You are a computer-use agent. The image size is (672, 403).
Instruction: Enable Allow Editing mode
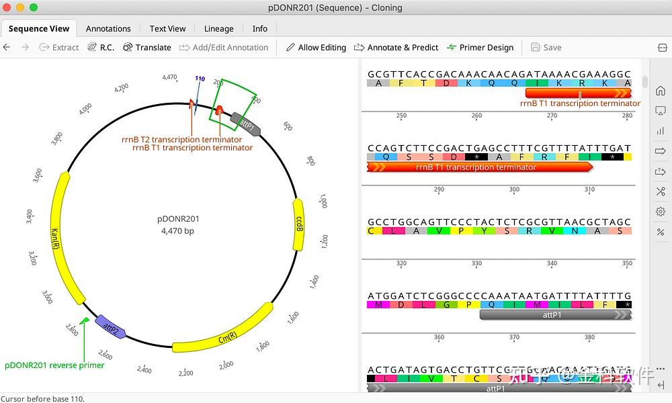point(316,47)
